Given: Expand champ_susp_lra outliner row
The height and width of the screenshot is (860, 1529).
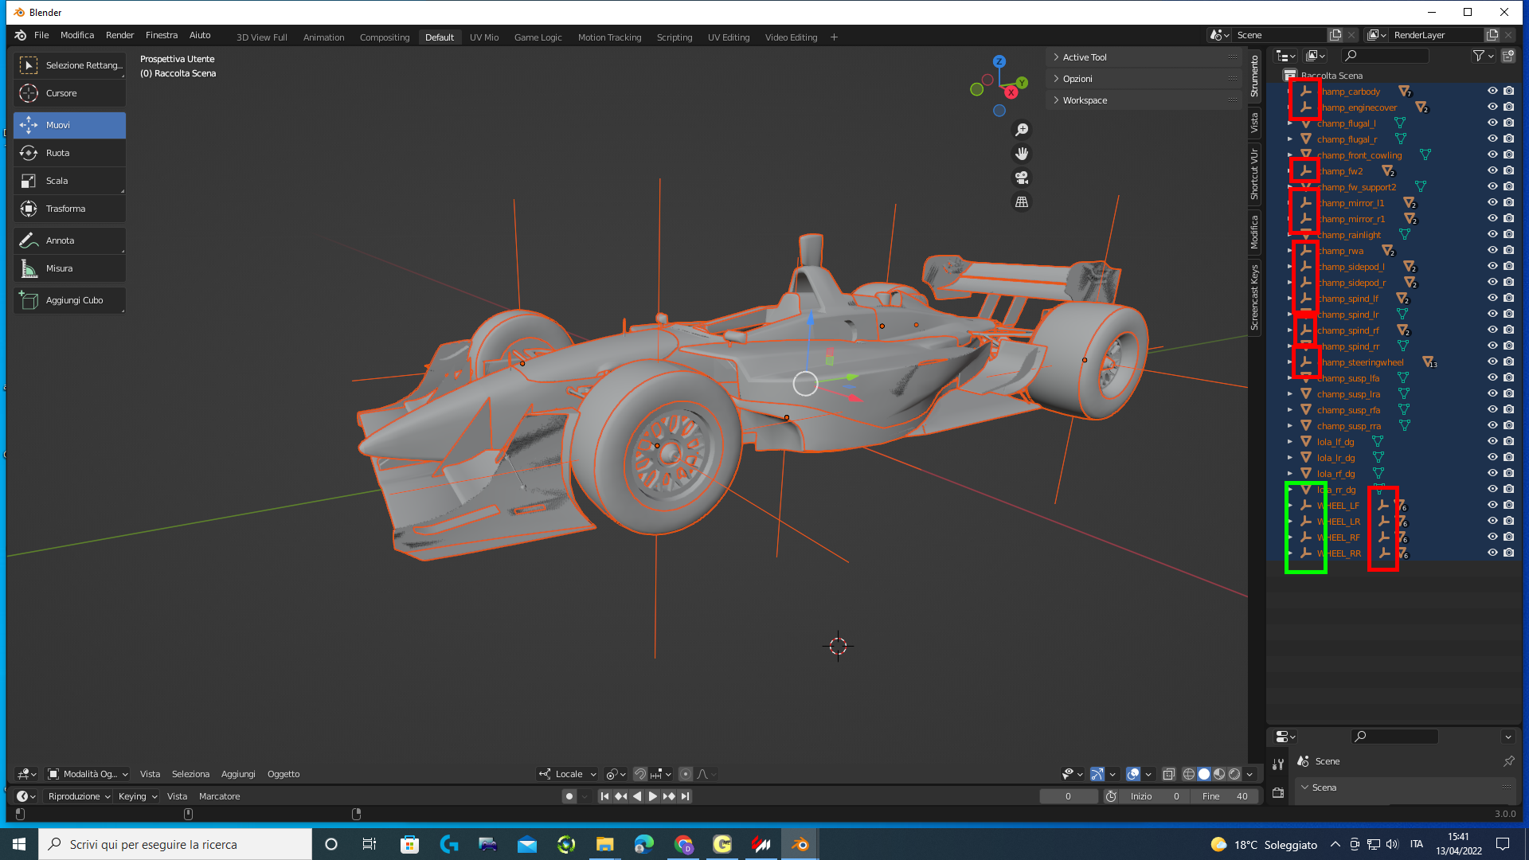Looking at the screenshot, I should coord(1290,394).
